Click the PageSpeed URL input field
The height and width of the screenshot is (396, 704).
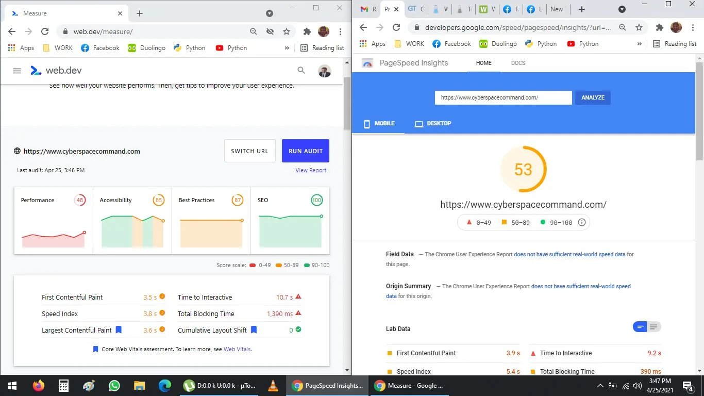click(504, 97)
